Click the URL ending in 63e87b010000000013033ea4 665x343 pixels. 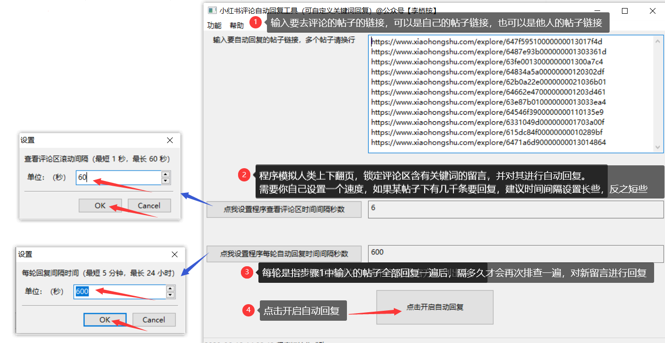coord(488,102)
